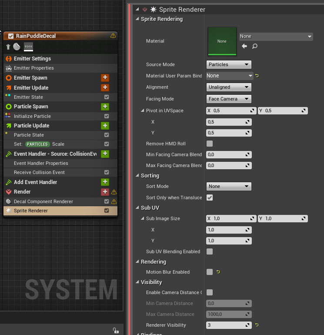Open the Facing Mode dropdown
Screen dimensions: 324x335
point(229,99)
